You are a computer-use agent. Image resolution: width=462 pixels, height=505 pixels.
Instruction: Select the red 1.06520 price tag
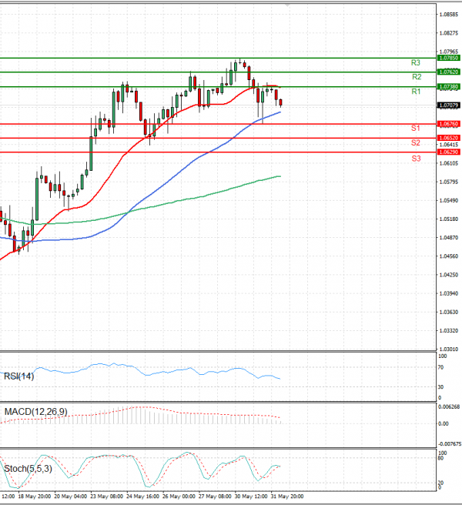tap(447, 138)
